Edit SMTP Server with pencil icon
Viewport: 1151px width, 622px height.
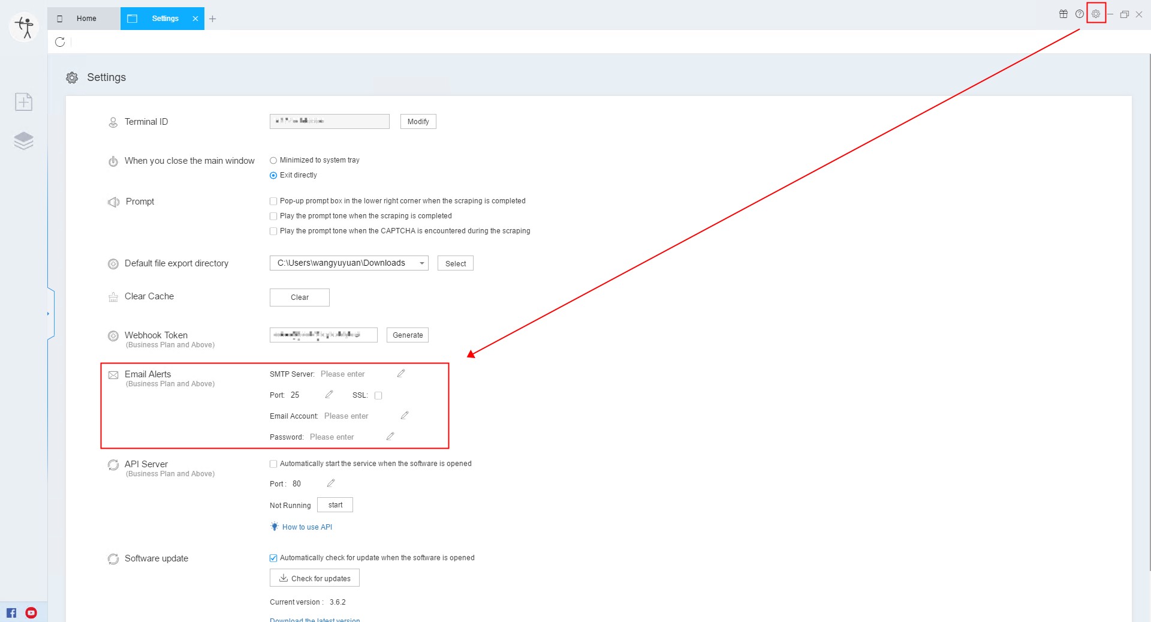coord(401,374)
